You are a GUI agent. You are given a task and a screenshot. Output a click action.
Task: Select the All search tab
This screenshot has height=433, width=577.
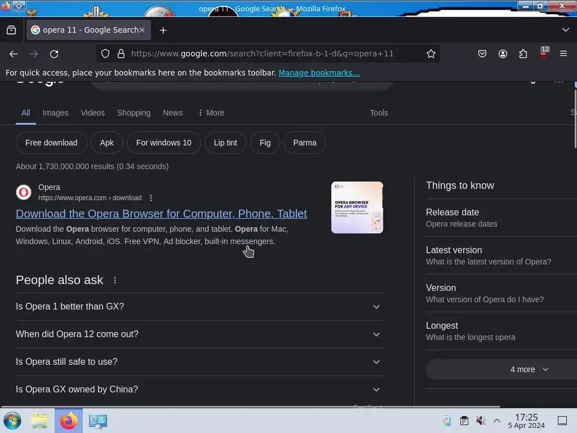(26, 113)
